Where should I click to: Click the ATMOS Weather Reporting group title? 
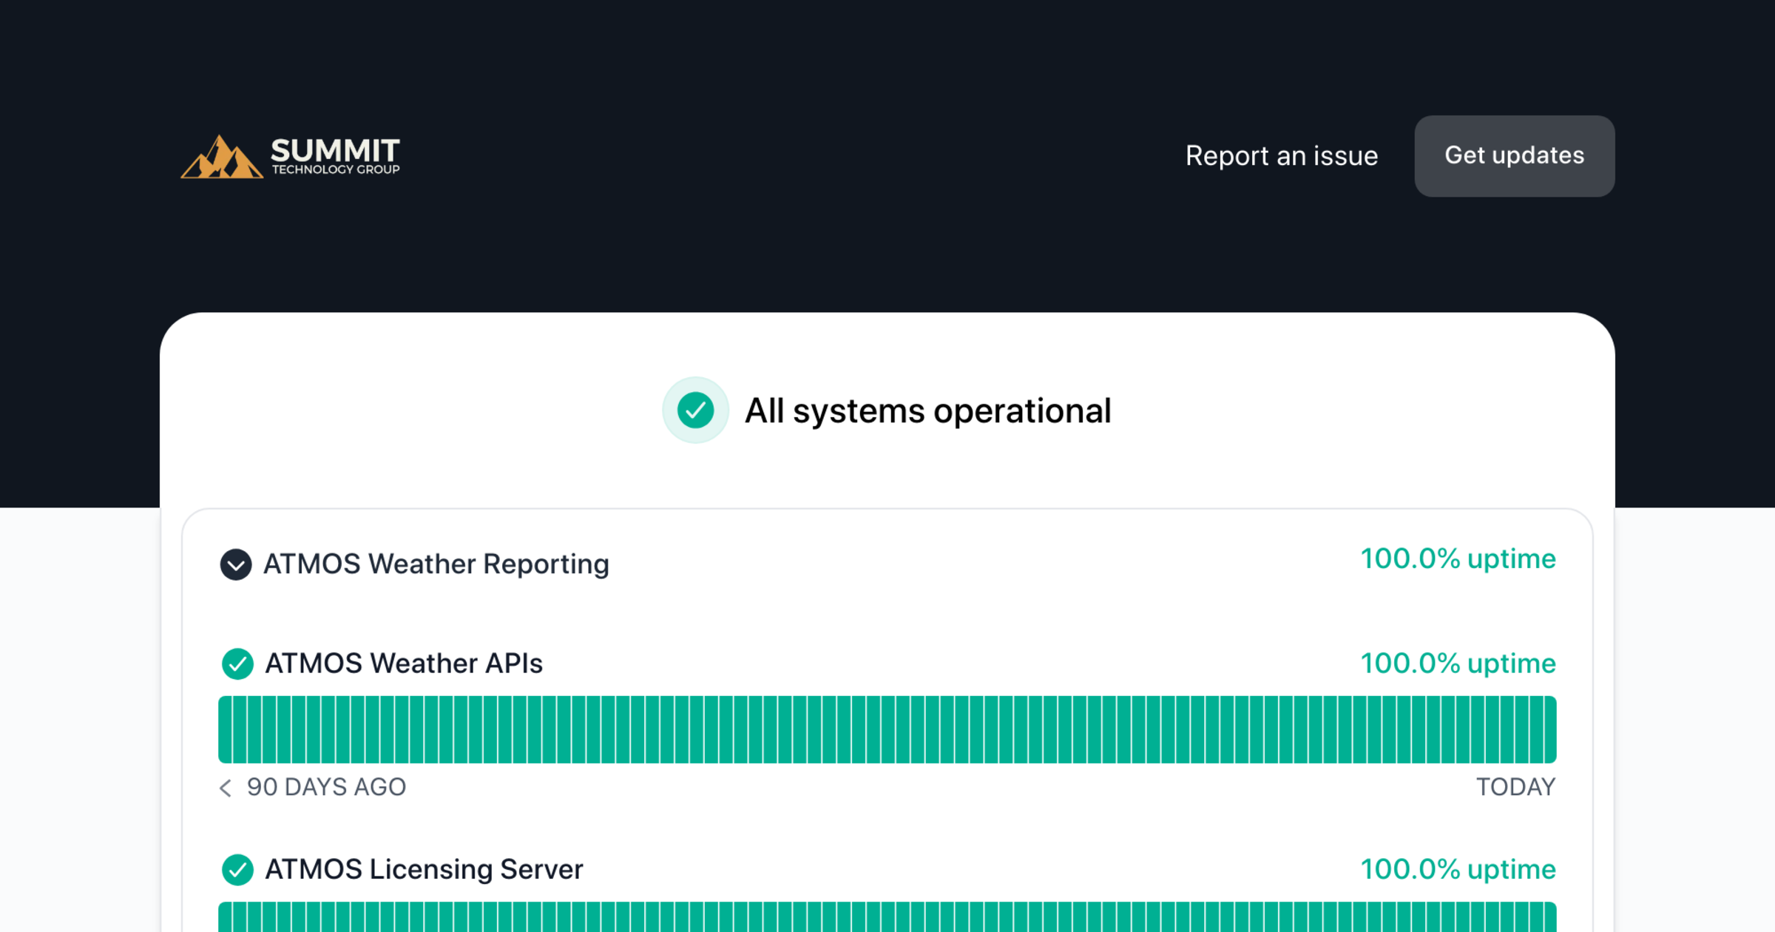point(436,564)
